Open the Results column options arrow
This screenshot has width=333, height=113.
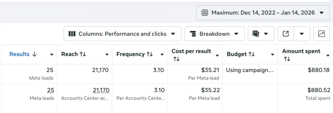pyautogui.click(x=52, y=55)
